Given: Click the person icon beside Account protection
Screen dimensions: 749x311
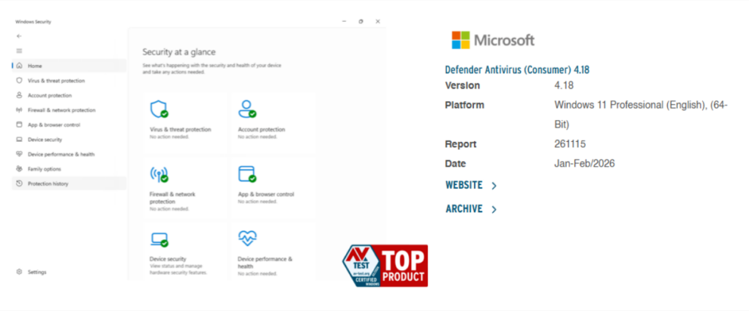Looking at the screenshot, I should (x=19, y=95).
